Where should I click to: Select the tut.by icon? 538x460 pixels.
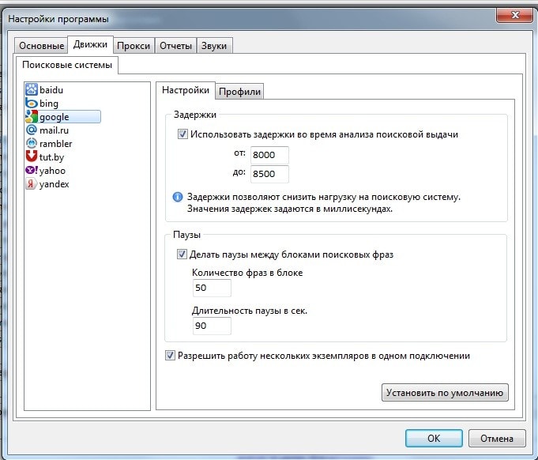(32, 157)
